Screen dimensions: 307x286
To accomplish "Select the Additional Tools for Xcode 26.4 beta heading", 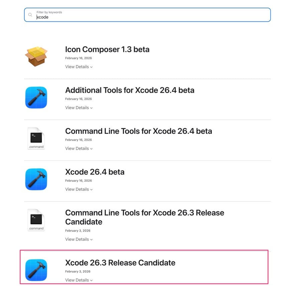I will [x=129, y=90].
